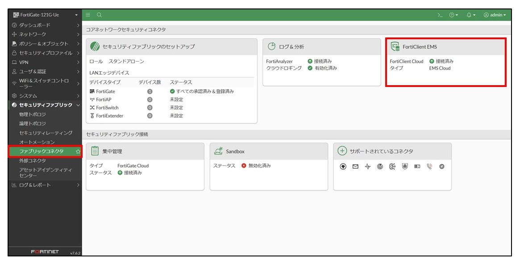Click the Sandbox 無効化済み status
This screenshot has width=520, height=264.
point(256,165)
